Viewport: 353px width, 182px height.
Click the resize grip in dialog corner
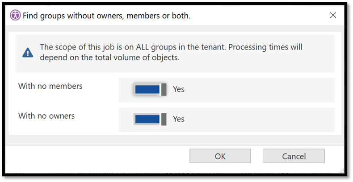tap(342, 171)
